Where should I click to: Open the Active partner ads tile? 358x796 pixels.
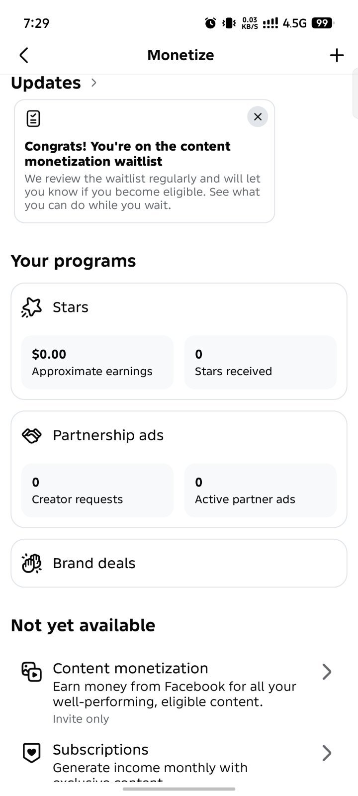point(261,490)
